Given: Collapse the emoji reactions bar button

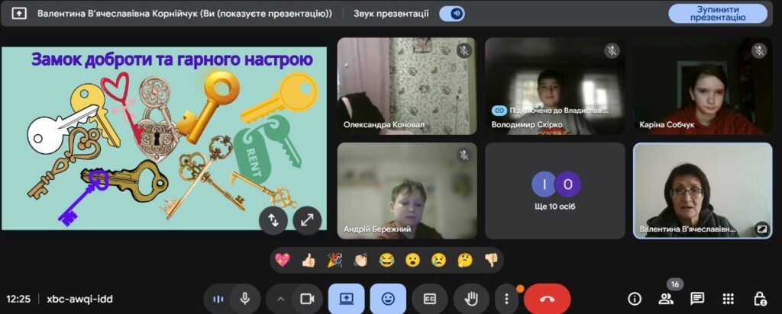Looking at the screenshot, I should point(388,299).
